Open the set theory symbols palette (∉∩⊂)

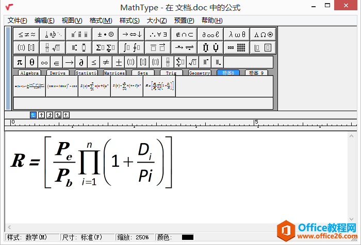(x=184, y=34)
